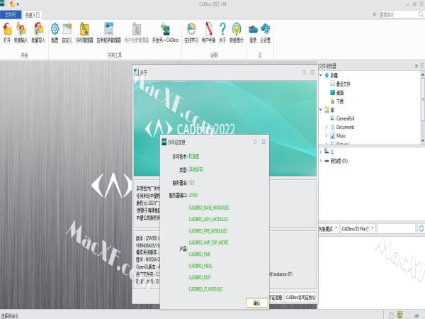Collapse the 收藏 favorites tree node
This screenshot has height=319, width=425.
coord(321,75)
